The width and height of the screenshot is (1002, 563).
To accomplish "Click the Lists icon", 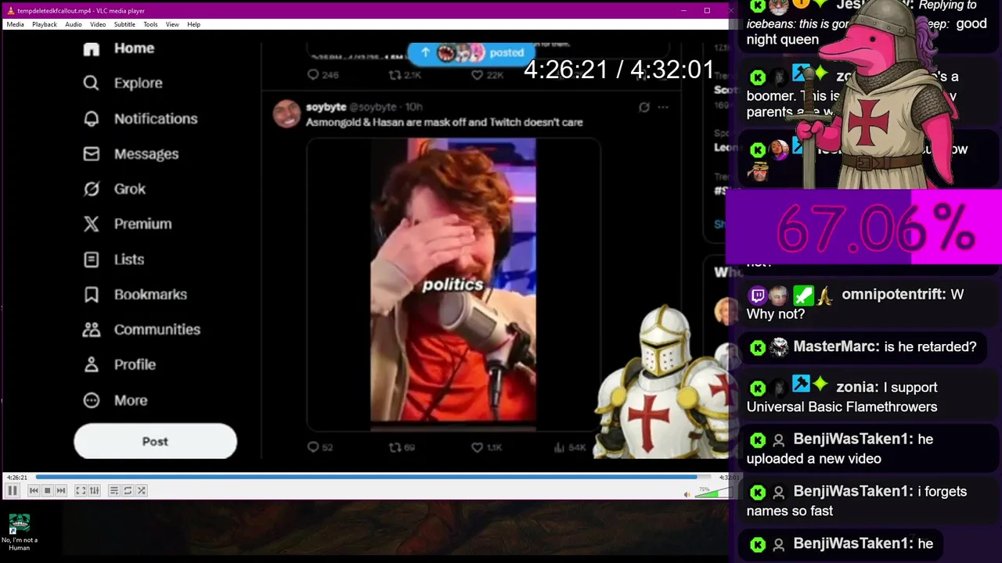I will coord(92,259).
